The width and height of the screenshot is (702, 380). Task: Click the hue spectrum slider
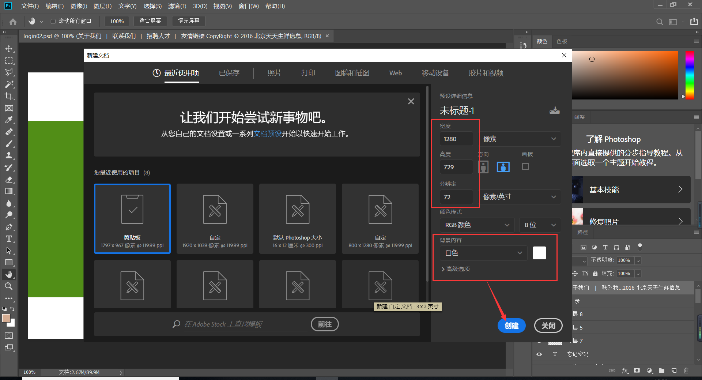[x=690, y=75]
